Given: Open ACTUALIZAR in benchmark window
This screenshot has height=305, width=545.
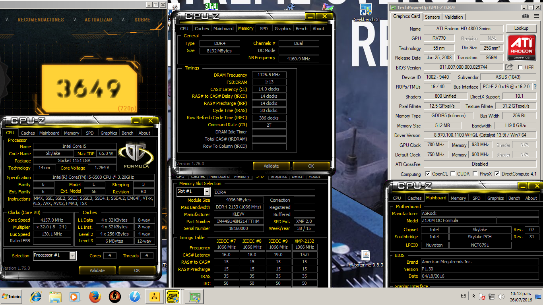Looking at the screenshot, I should [x=98, y=19].
